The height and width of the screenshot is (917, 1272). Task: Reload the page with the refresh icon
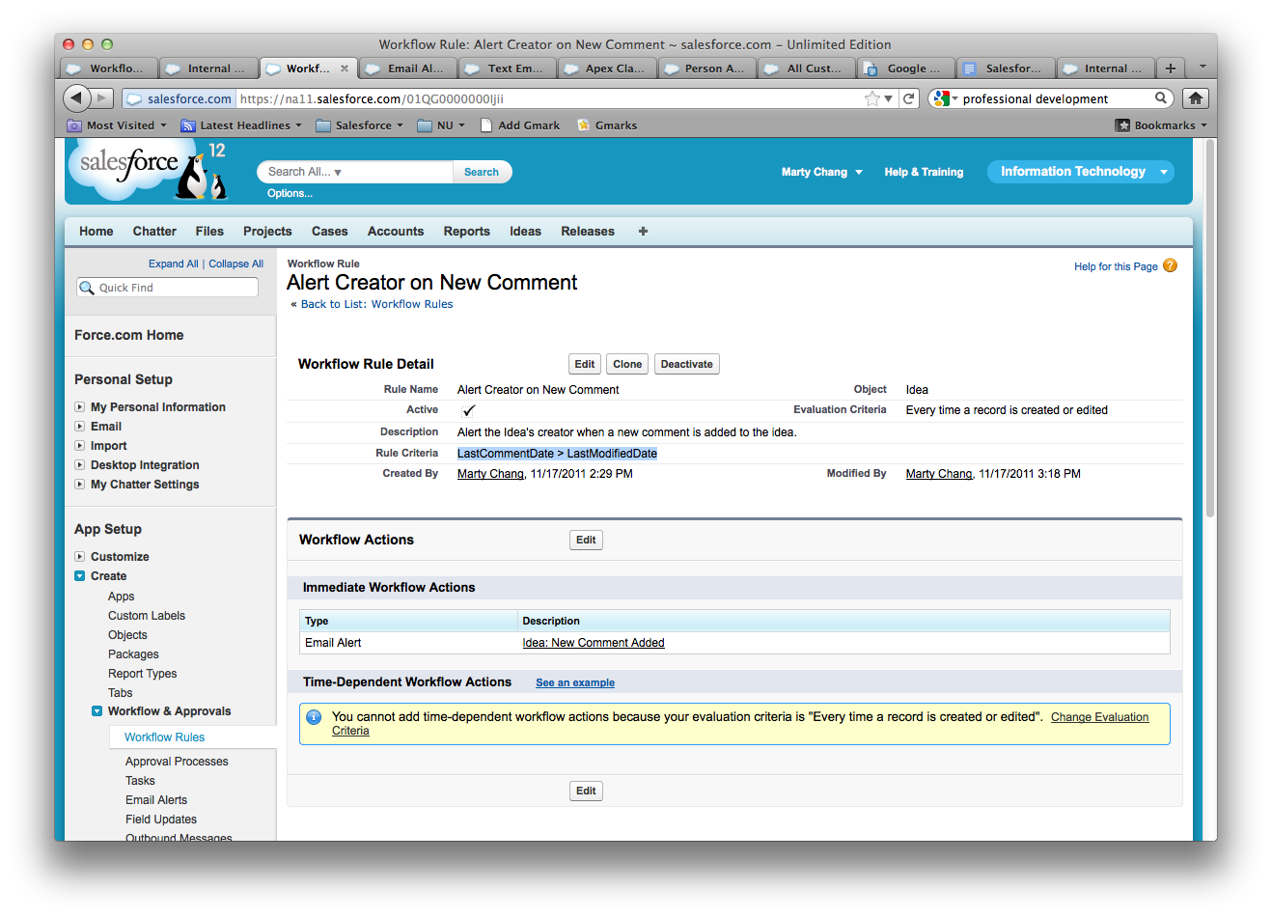908,98
